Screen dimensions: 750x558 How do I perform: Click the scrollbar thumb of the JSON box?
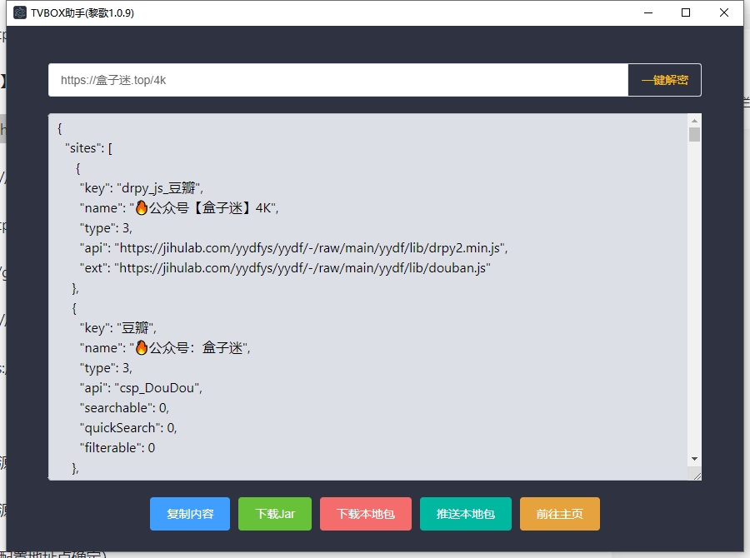694,135
